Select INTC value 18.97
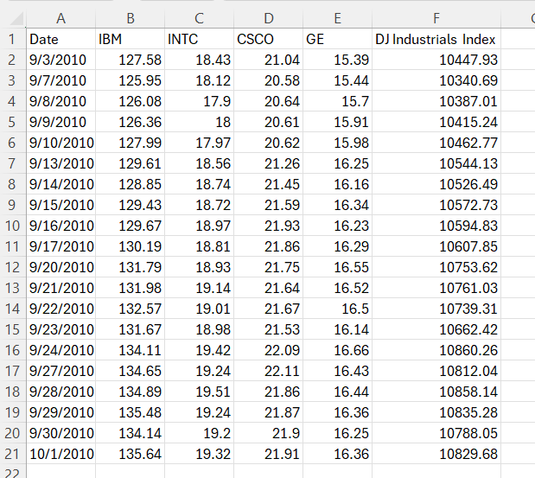The height and width of the screenshot is (478, 535). (x=200, y=226)
